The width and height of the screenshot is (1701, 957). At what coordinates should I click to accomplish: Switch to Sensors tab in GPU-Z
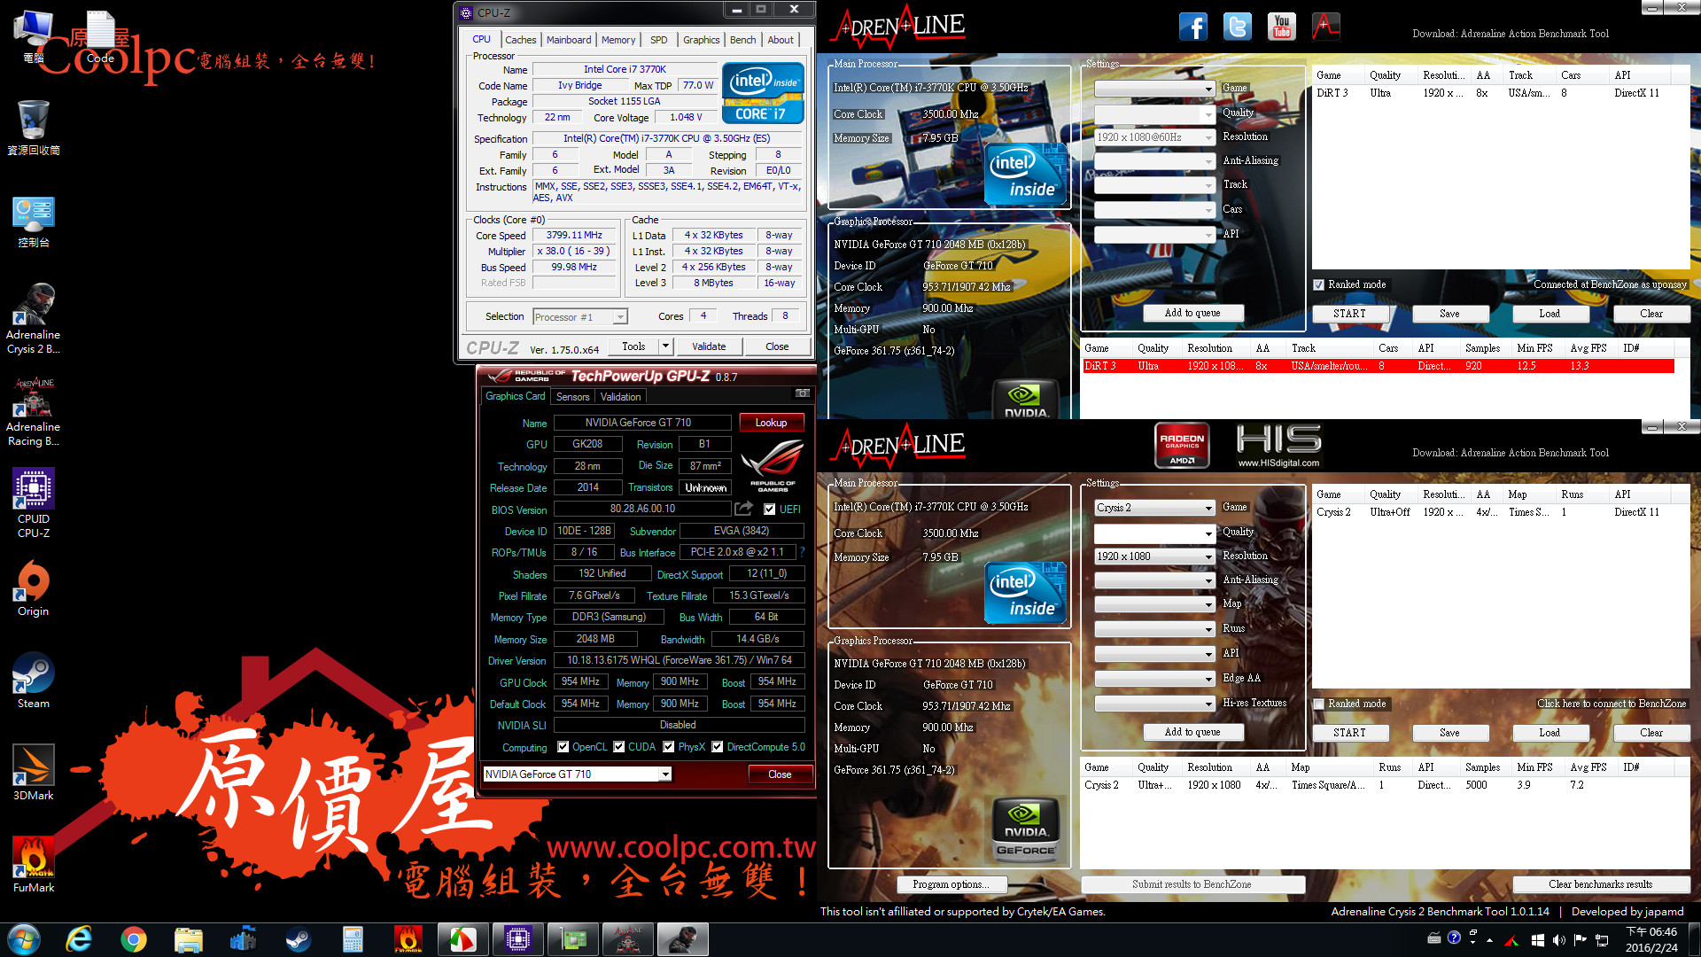click(x=572, y=397)
